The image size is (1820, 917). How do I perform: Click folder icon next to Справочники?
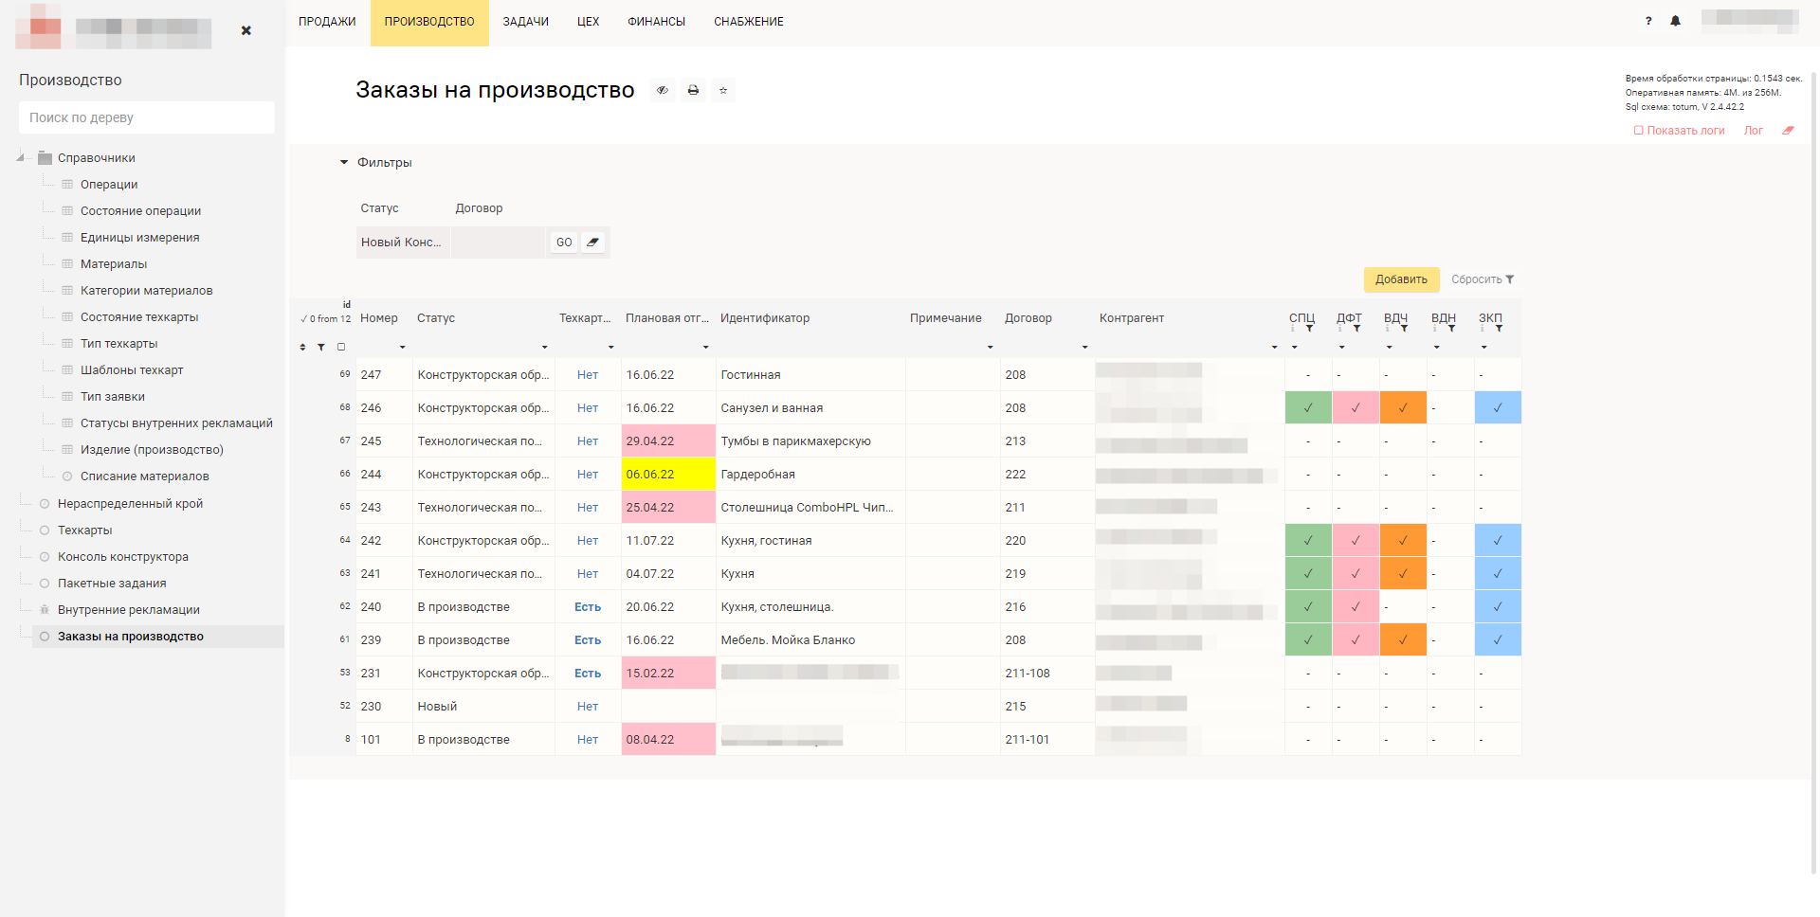(x=45, y=157)
